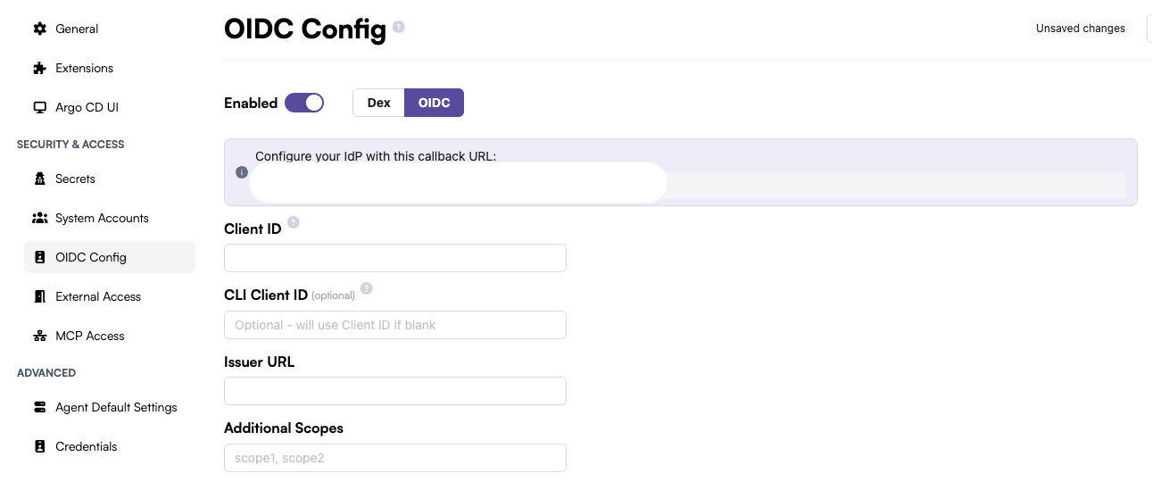This screenshot has height=482, width=1152.
Task: Click the System Accounts people icon
Action: (x=39, y=218)
